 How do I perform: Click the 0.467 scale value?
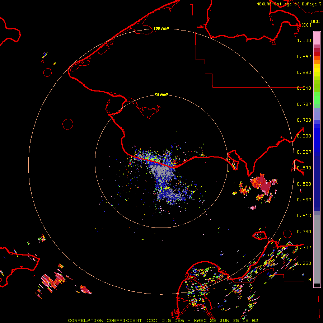tap(304, 200)
